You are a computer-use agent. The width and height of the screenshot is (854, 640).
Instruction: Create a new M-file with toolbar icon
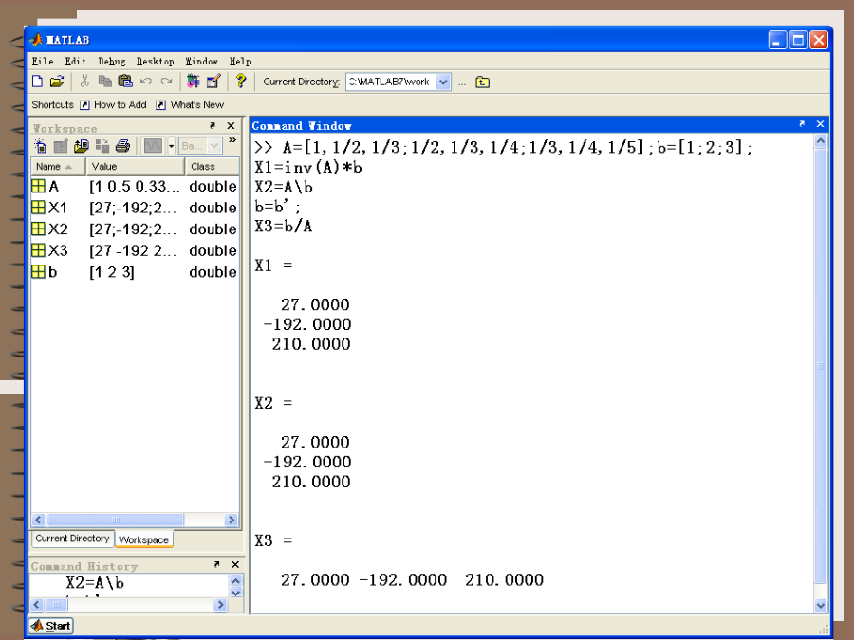[x=37, y=82]
